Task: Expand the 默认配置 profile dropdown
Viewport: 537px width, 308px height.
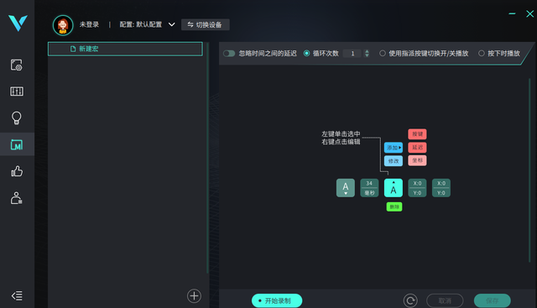Action: tap(171, 24)
